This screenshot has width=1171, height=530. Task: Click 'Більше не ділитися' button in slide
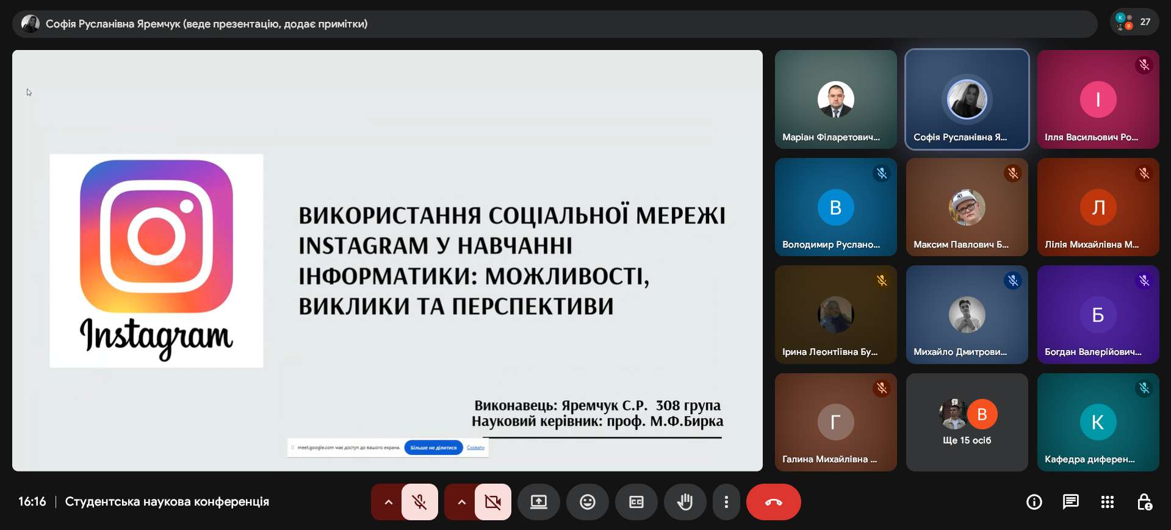pos(433,448)
